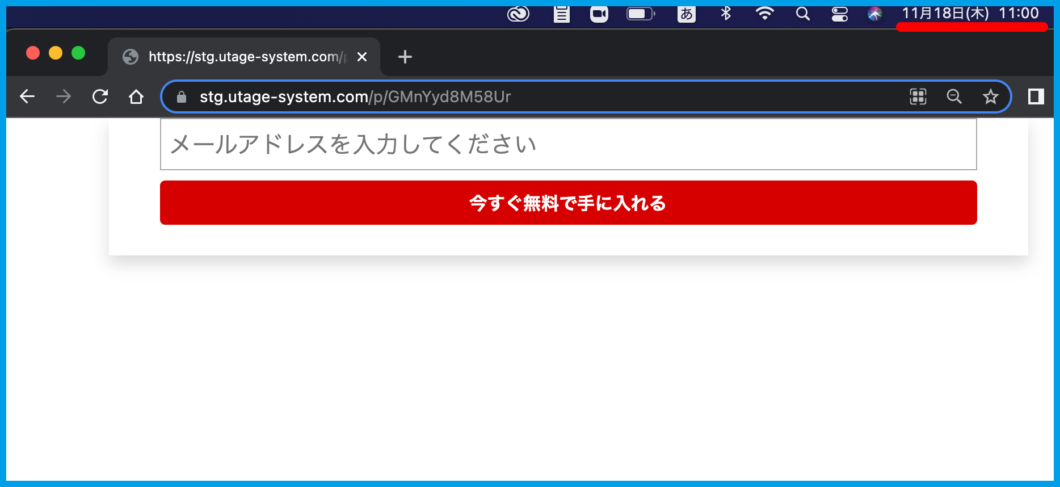Open macOS Control Center
Image resolution: width=1060 pixels, height=487 pixels.
coord(839,14)
